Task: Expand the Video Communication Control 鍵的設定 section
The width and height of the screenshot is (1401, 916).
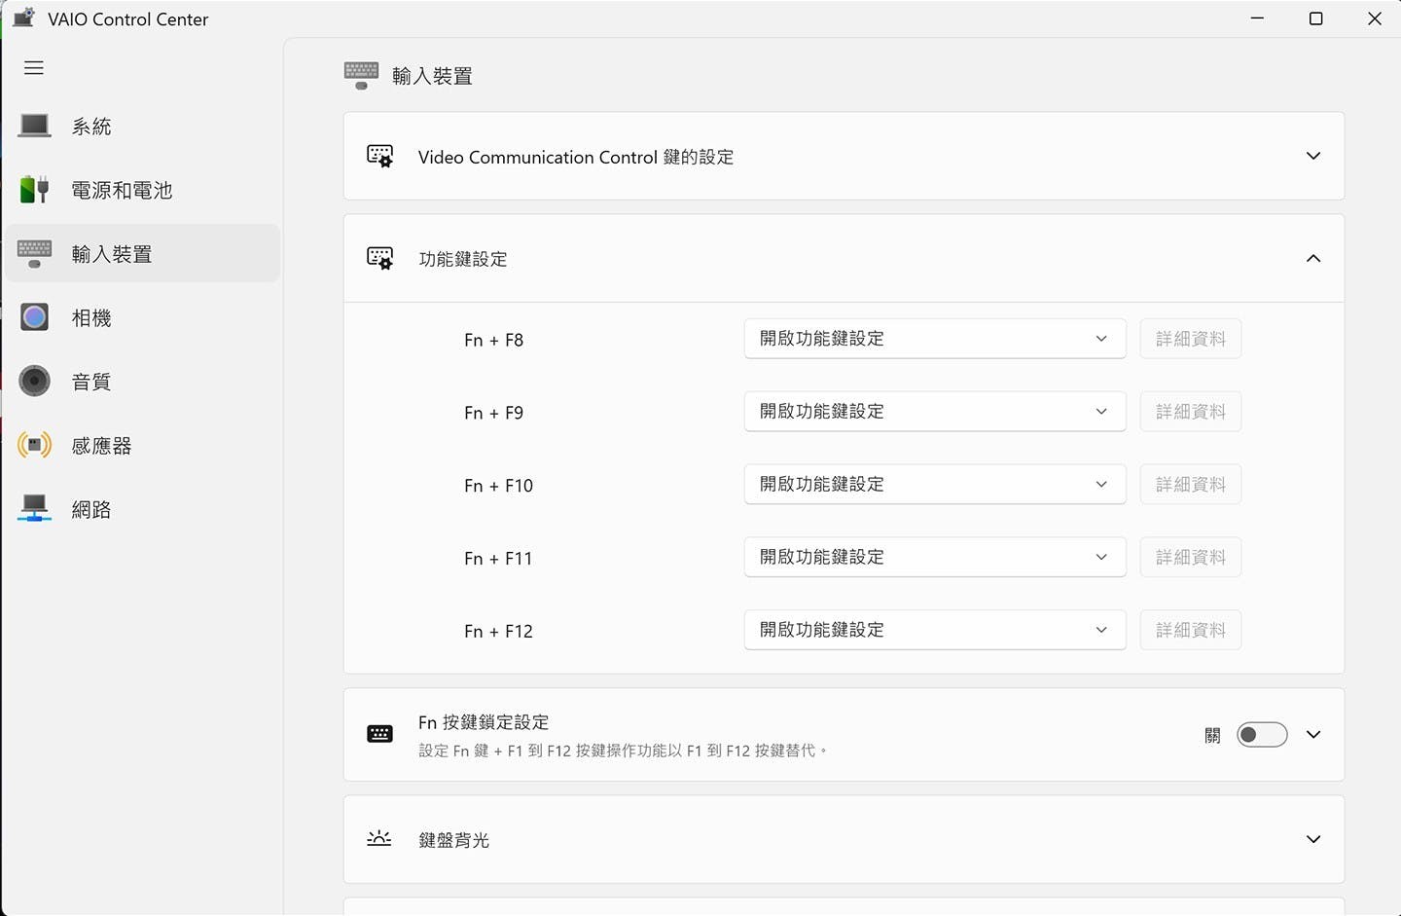Action: tap(1312, 157)
